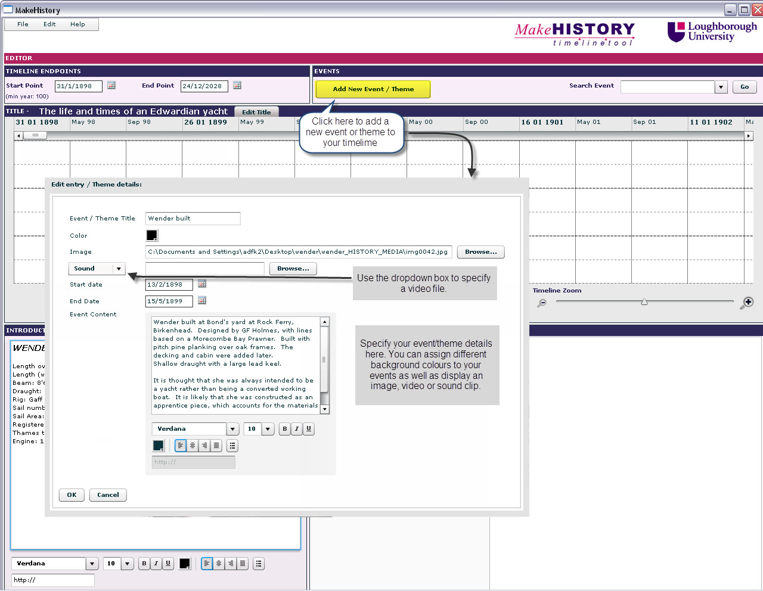Click the Event / Theme Title text field
This screenshot has width=763, height=591.
(193, 219)
